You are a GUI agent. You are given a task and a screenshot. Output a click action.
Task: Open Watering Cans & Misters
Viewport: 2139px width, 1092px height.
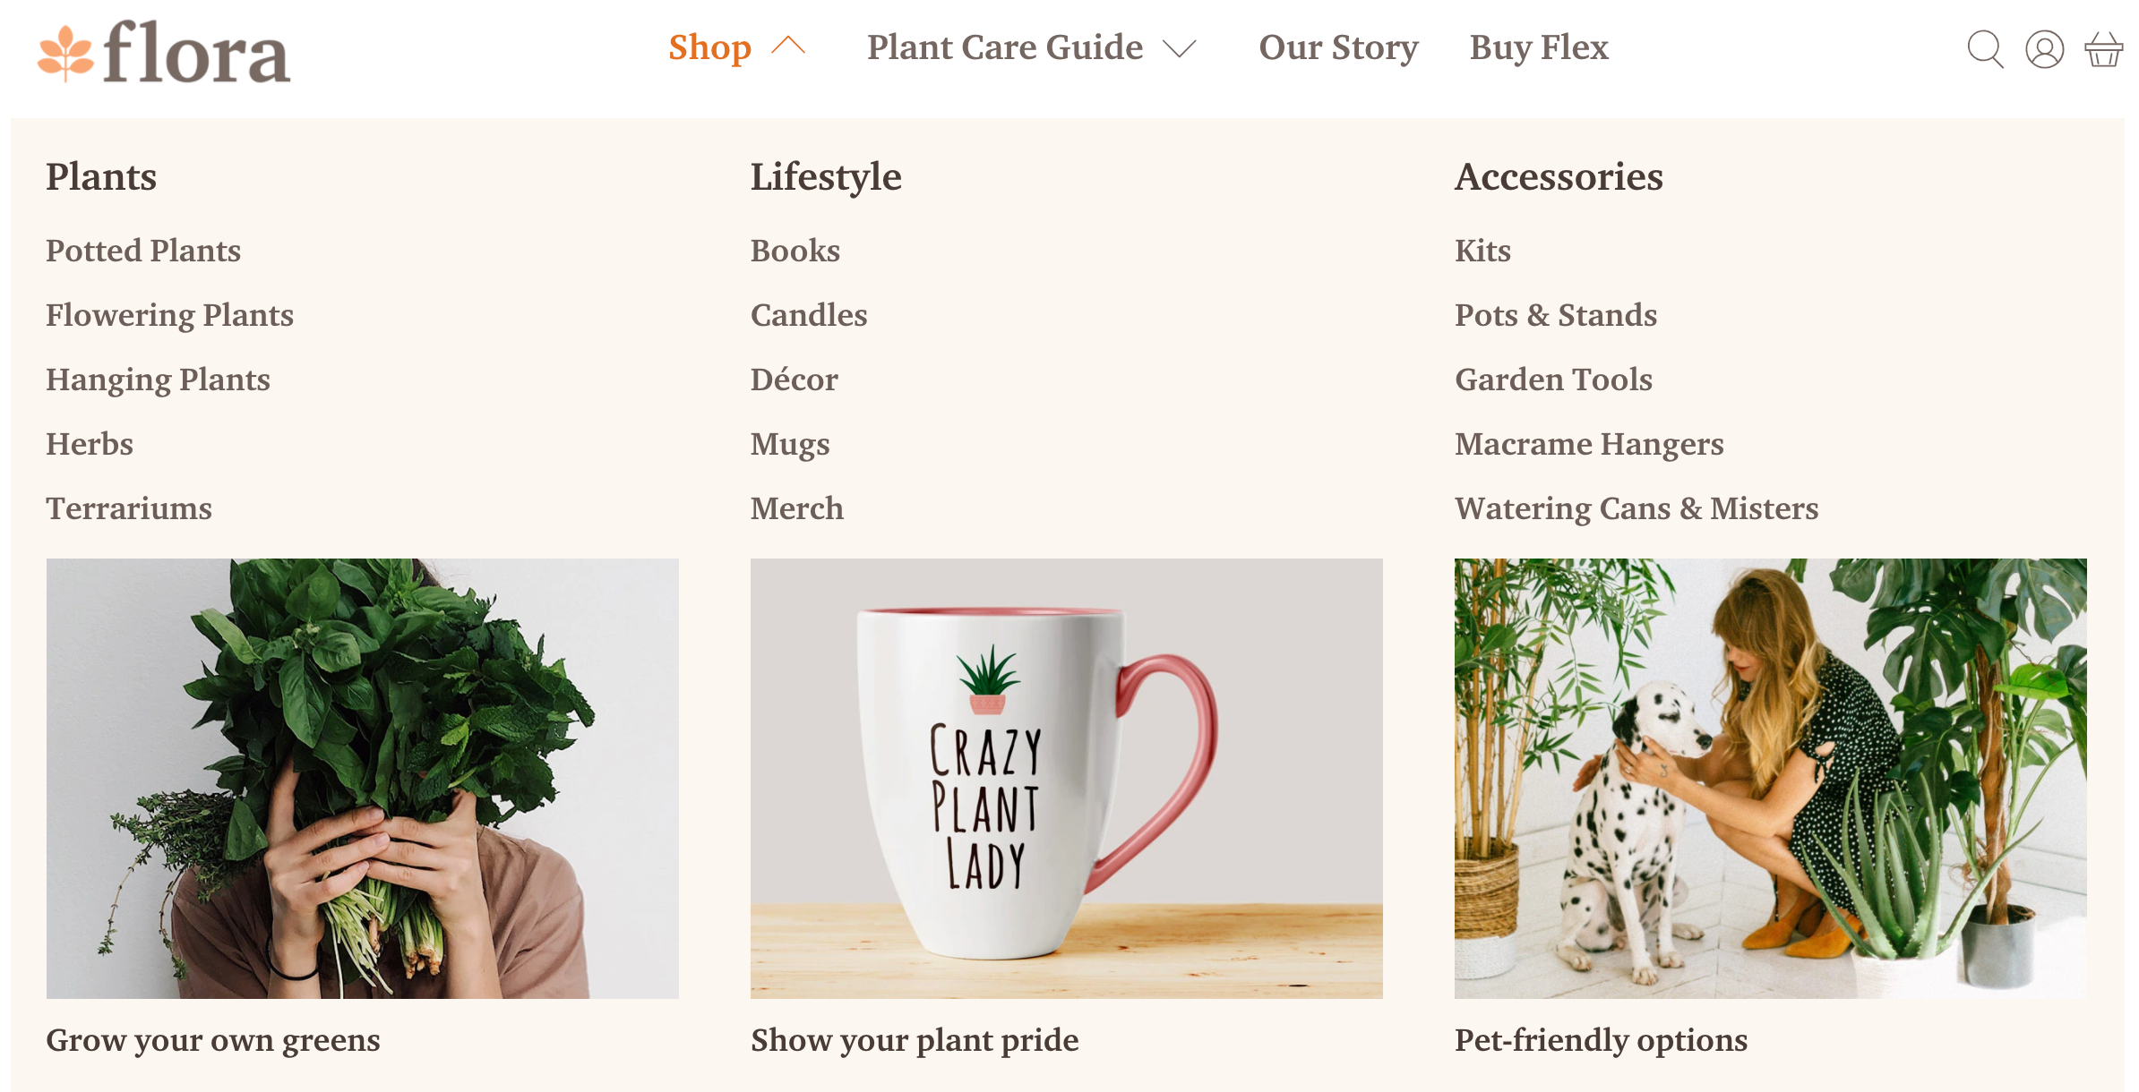[1636, 508]
